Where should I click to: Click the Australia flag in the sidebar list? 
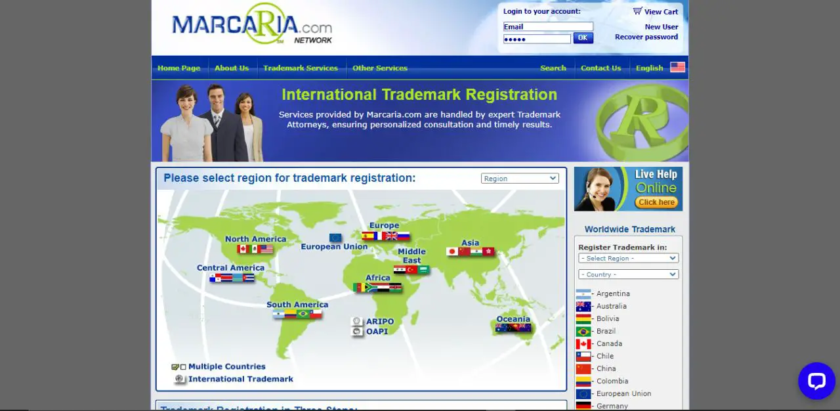583,306
